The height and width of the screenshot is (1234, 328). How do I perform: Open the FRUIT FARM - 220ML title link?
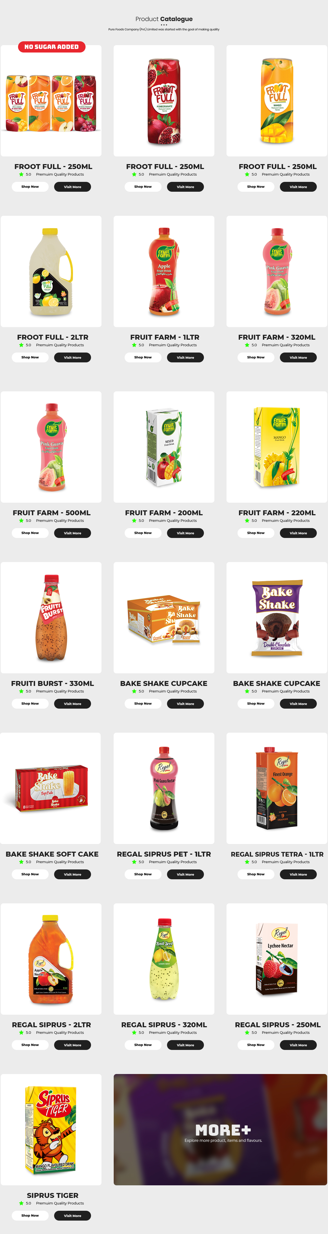(277, 513)
